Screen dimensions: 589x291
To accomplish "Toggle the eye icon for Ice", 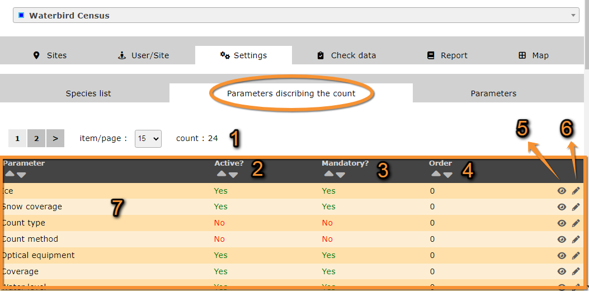I will tap(562, 191).
